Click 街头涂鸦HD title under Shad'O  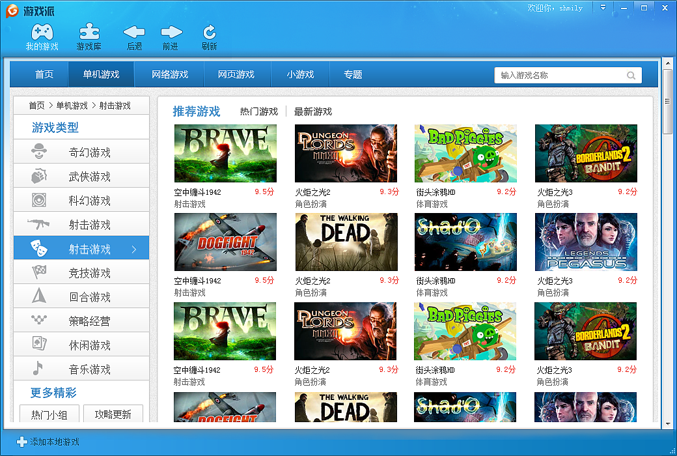[435, 281]
